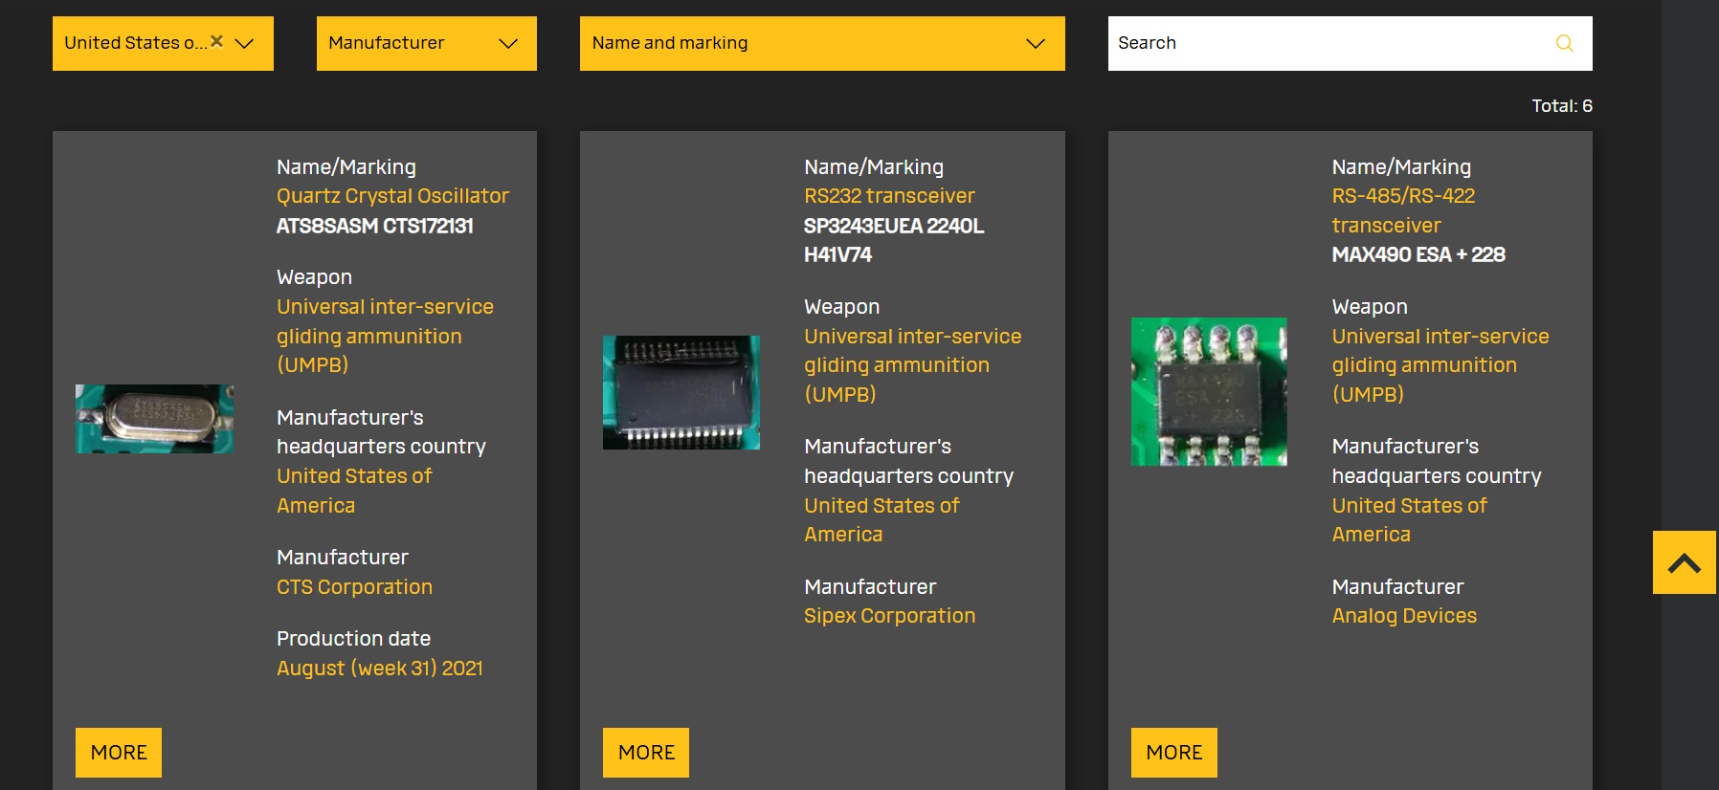Open the RS232 transceiver chip photo
This screenshot has width=1719, height=790.
coord(681,392)
